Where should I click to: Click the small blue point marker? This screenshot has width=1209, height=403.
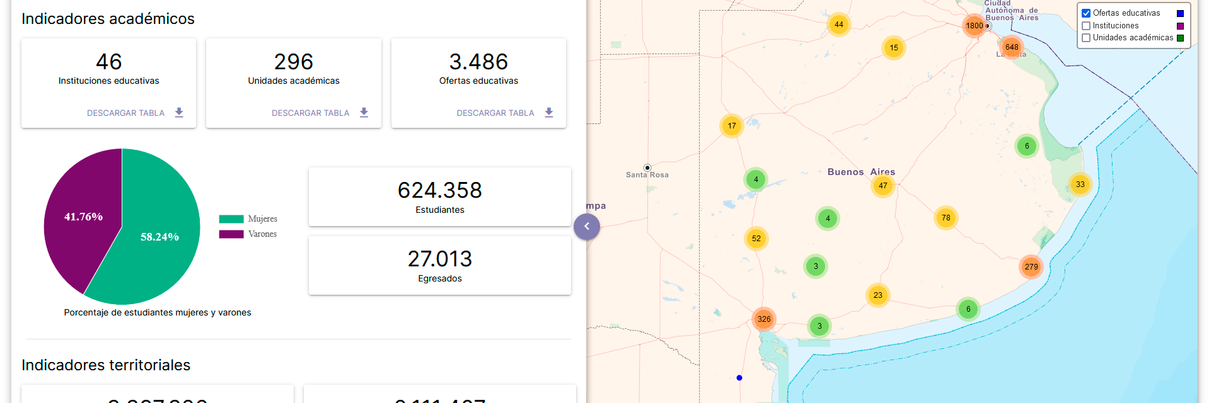click(739, 378)
